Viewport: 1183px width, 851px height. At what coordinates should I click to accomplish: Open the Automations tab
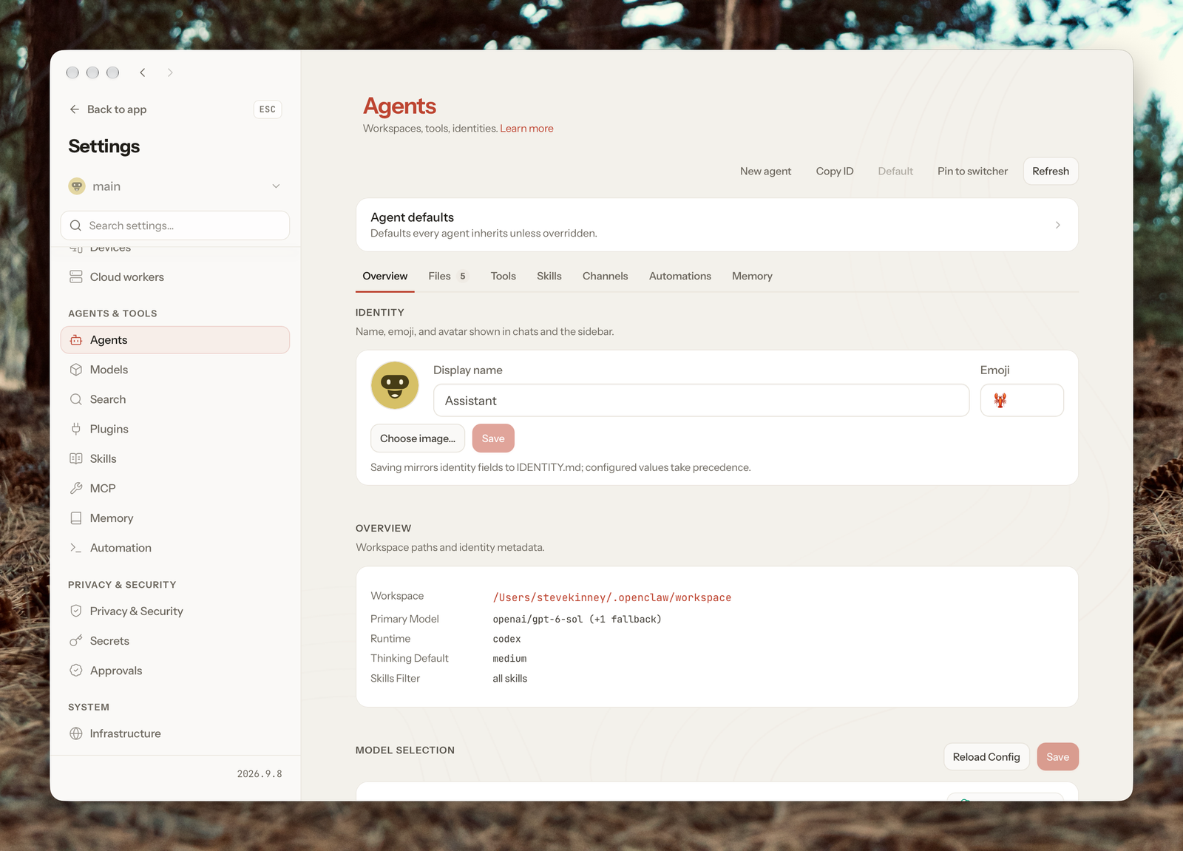(680, 276)
